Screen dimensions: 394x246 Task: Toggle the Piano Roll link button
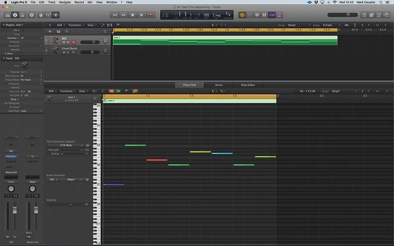point(135,91)
